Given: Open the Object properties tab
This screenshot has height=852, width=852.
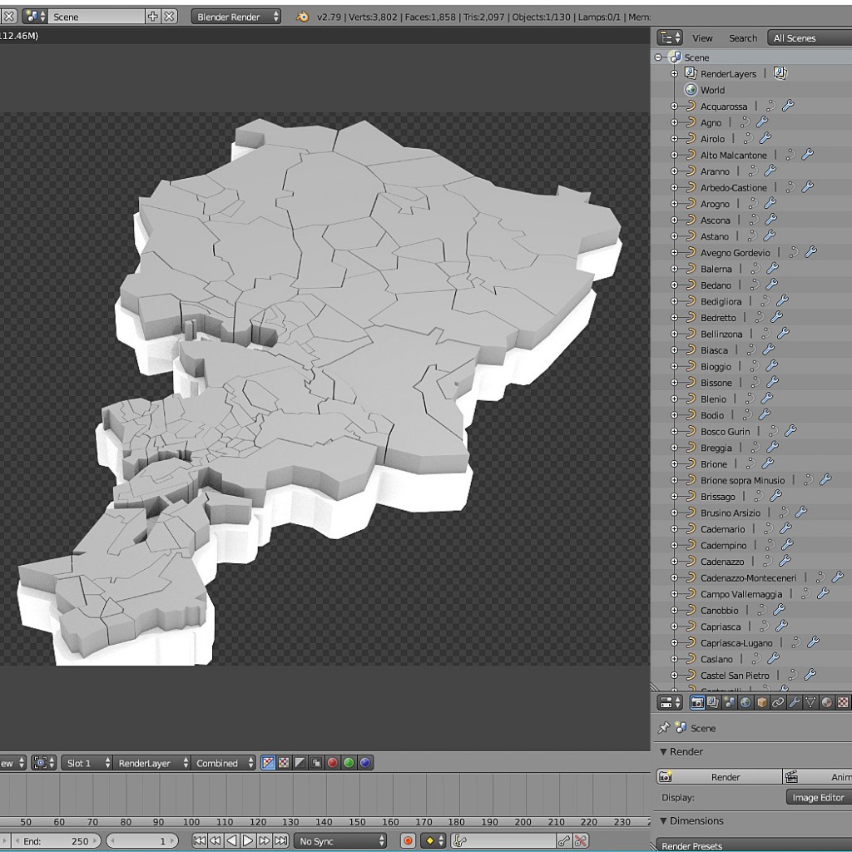Looking at the screenshot, I should pyautogui.click(x=760, y=702).
